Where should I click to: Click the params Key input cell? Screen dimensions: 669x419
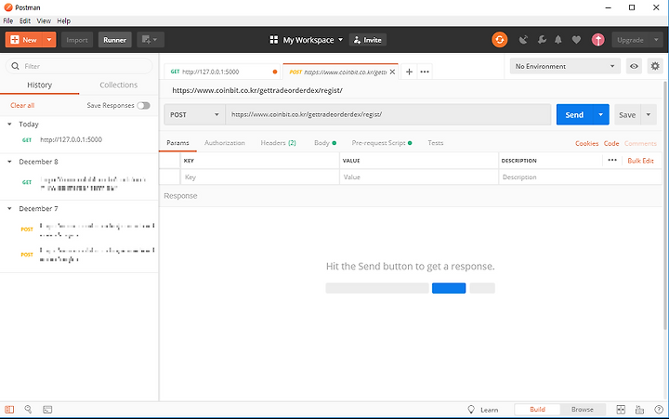point(260,177)
